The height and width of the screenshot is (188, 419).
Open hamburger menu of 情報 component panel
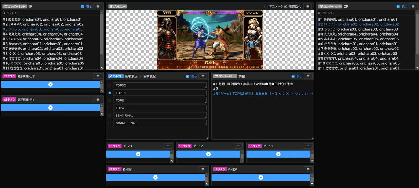coord(309,76)
